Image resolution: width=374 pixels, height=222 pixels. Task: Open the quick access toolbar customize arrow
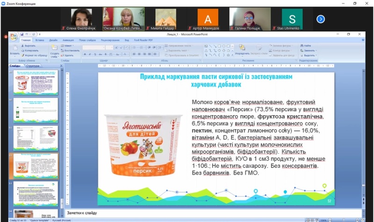tap(40, 34)
